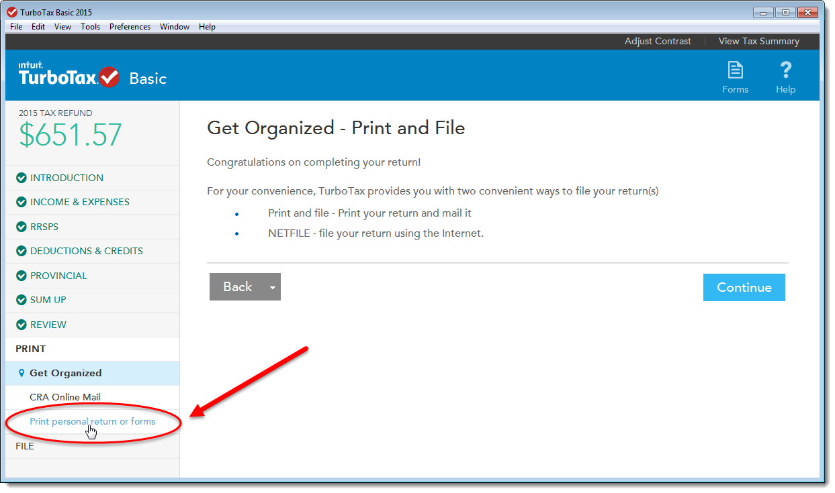The width and height of the screenshot is (835, 493).
Task: Click the Basic edition label in header
Action: (148, 78)
